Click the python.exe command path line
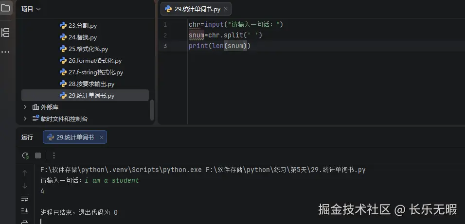This screenshot has width=465, height=224. coord(203,170)
